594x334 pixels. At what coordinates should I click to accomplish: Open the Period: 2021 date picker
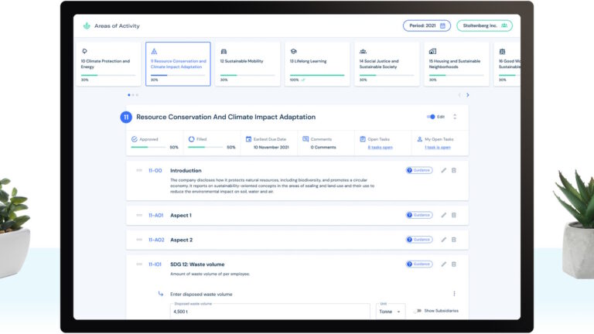(x=426, y=26)
